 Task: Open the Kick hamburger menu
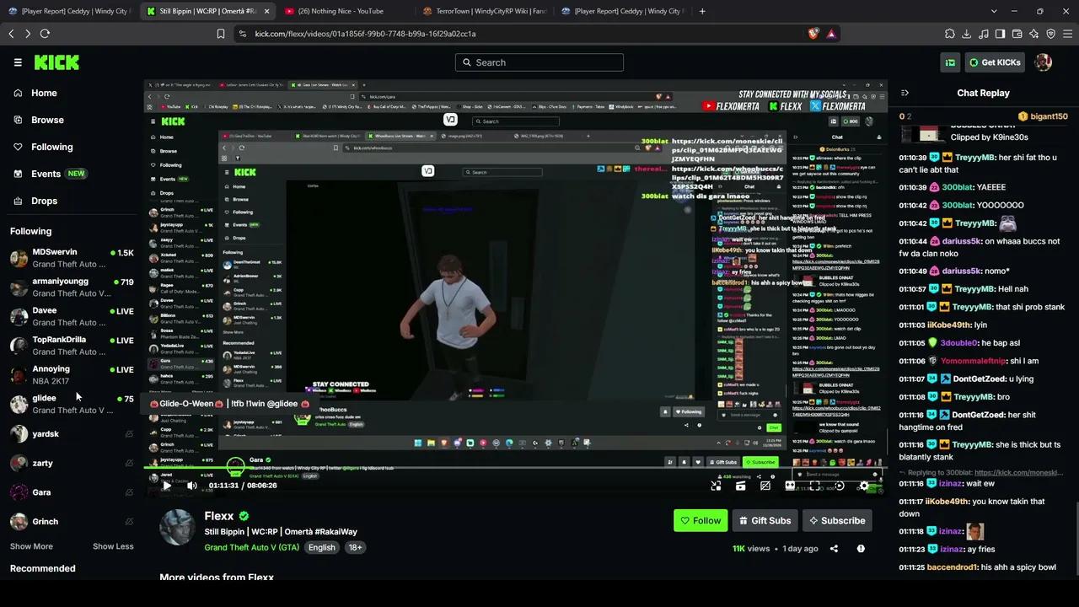coord(18,62)
